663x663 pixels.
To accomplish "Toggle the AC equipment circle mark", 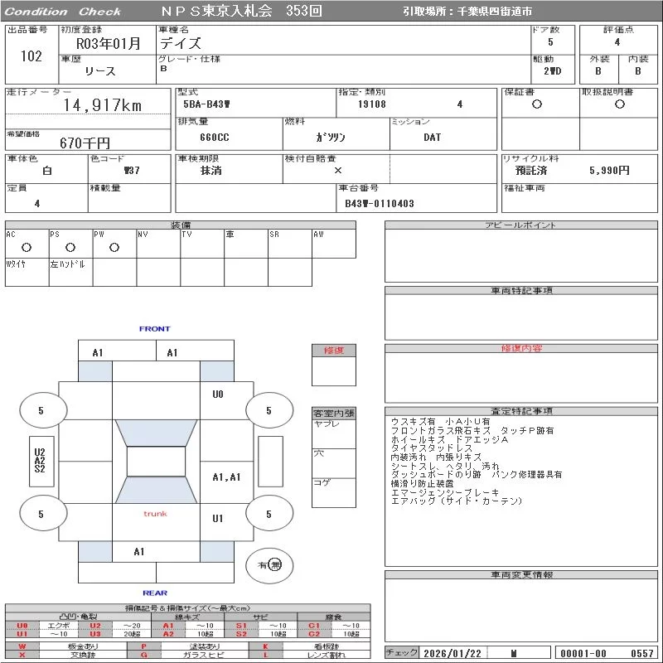I will 27,247.
